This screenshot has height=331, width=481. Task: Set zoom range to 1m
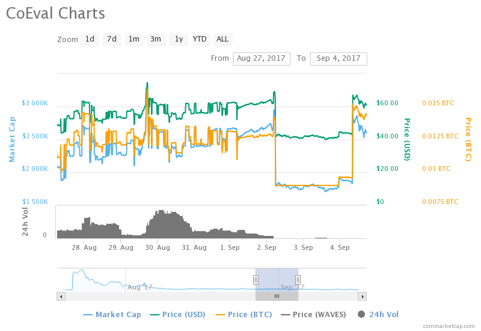[x=134, y=39]
